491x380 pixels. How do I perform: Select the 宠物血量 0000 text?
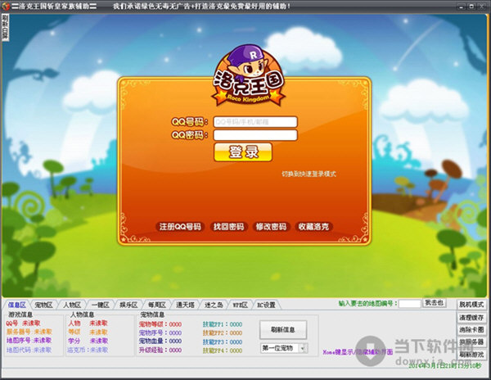coord(160,341)
